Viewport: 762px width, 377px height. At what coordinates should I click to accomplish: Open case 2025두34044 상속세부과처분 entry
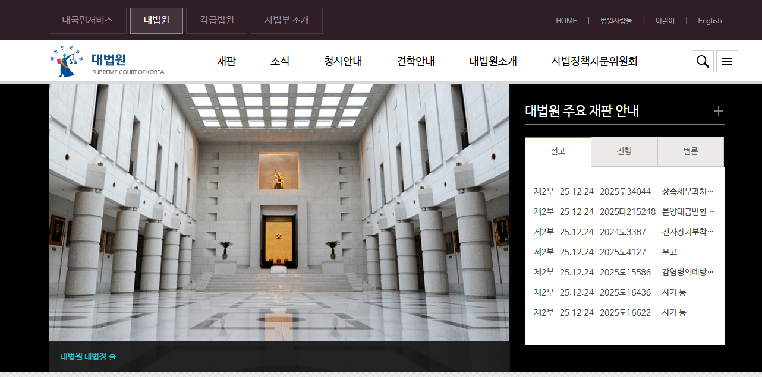tap(622, 191)
